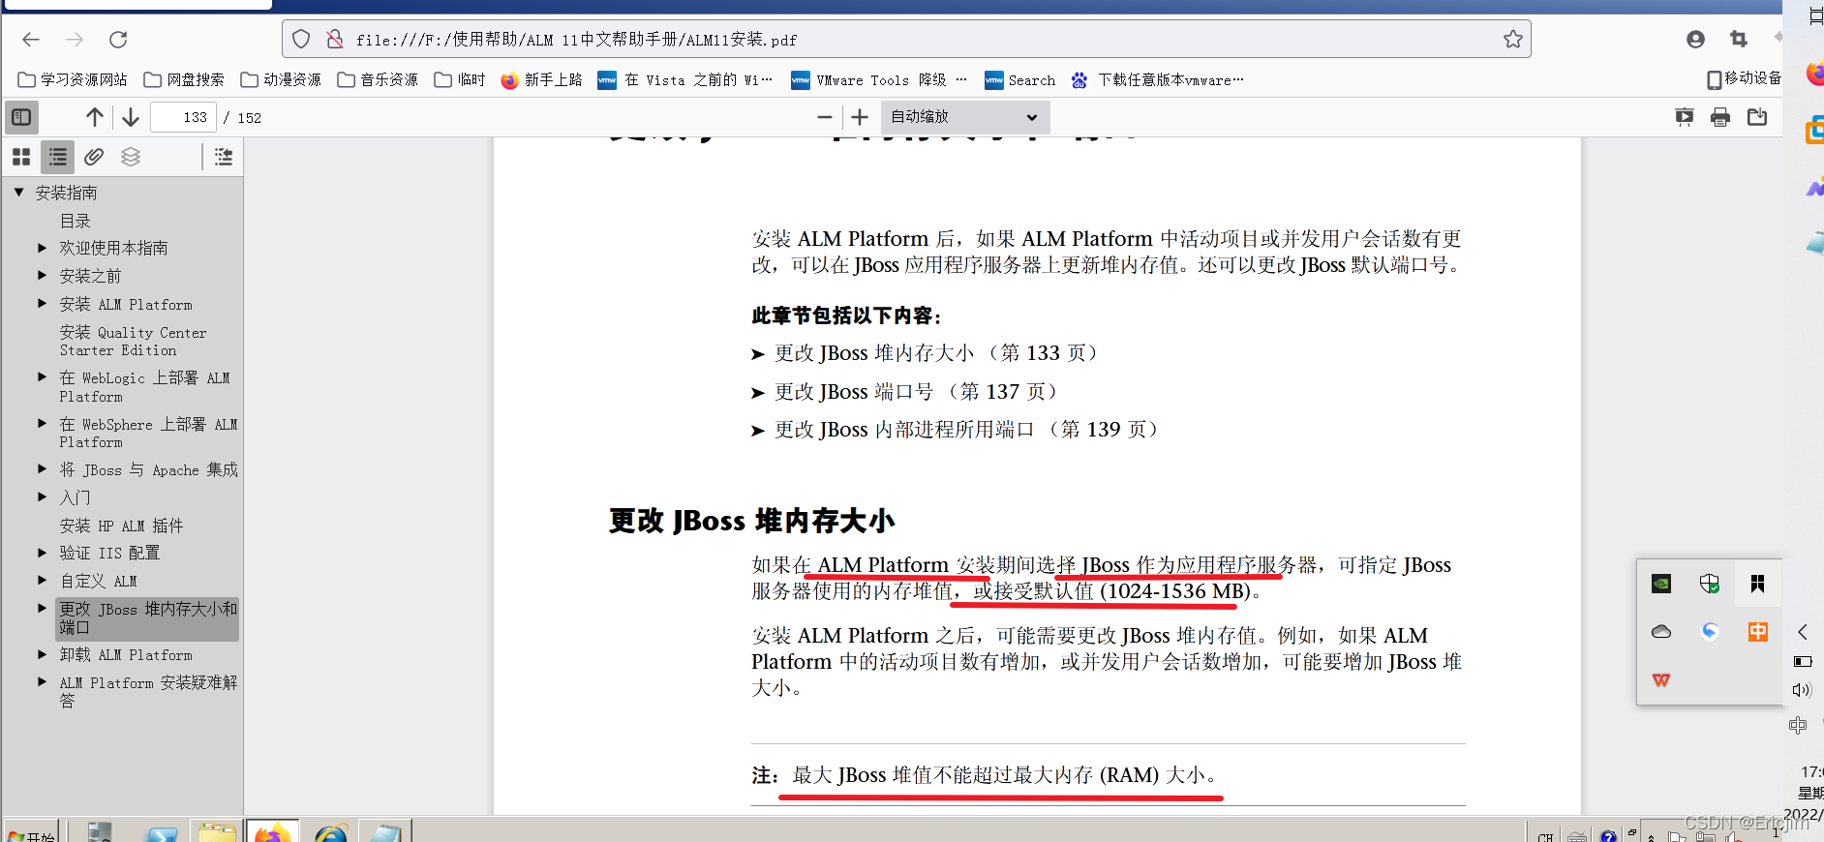Screen dimensions: 1824x842
Task: Show layers in sidebar
Action: [131, 157]
